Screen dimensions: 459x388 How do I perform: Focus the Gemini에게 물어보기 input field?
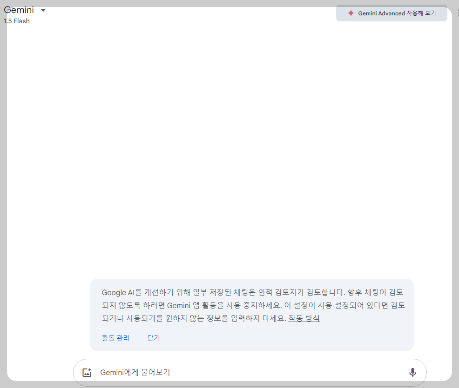(250, 373)
